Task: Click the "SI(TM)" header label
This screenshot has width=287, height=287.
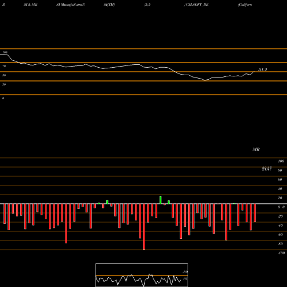Action: coord(109,5)
